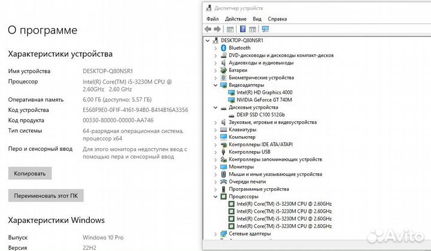The width and height of the screenshot is (431, 251).
Task: Click the Характеристики устройства heading
Action: [60, 54]
